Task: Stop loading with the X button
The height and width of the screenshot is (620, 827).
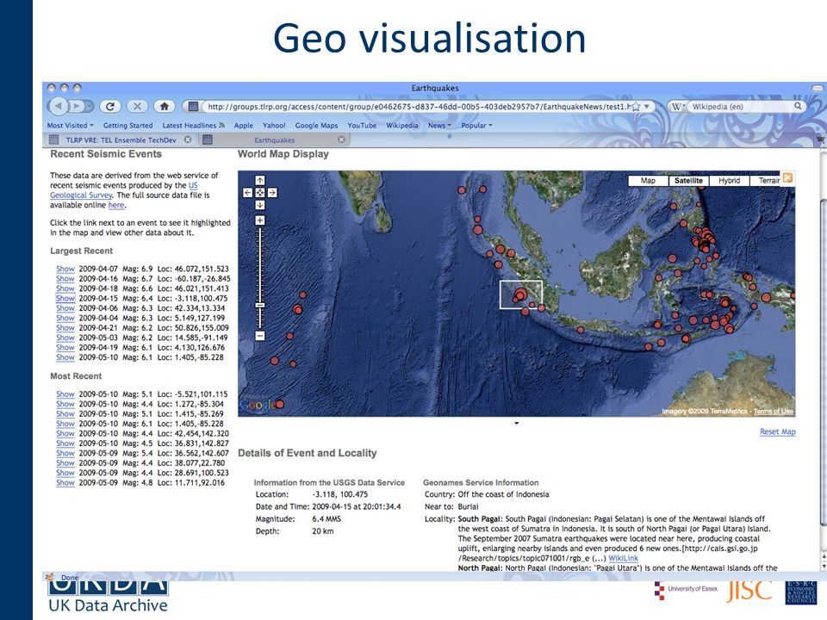Action: (137, 107)
